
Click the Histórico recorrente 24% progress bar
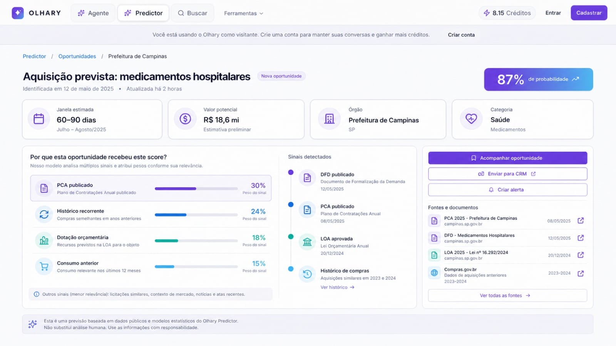[196, 215]
